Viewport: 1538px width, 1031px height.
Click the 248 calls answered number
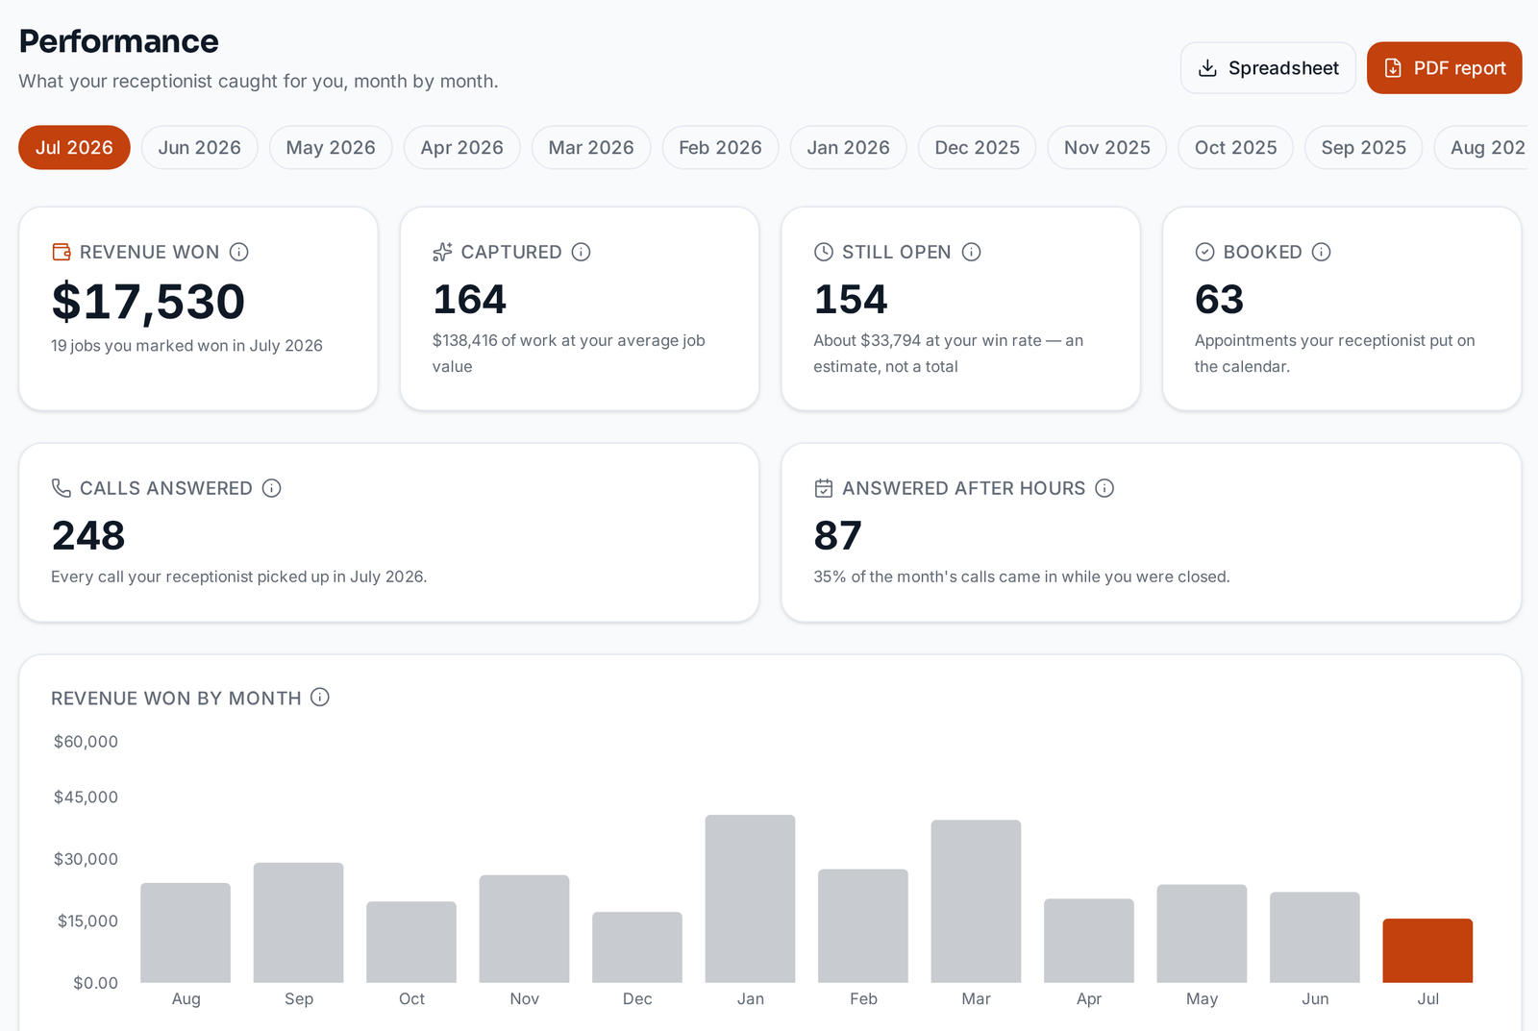[x=88, y=536]
